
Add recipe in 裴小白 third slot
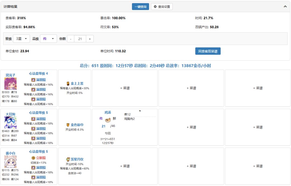(x=258, y=166)
